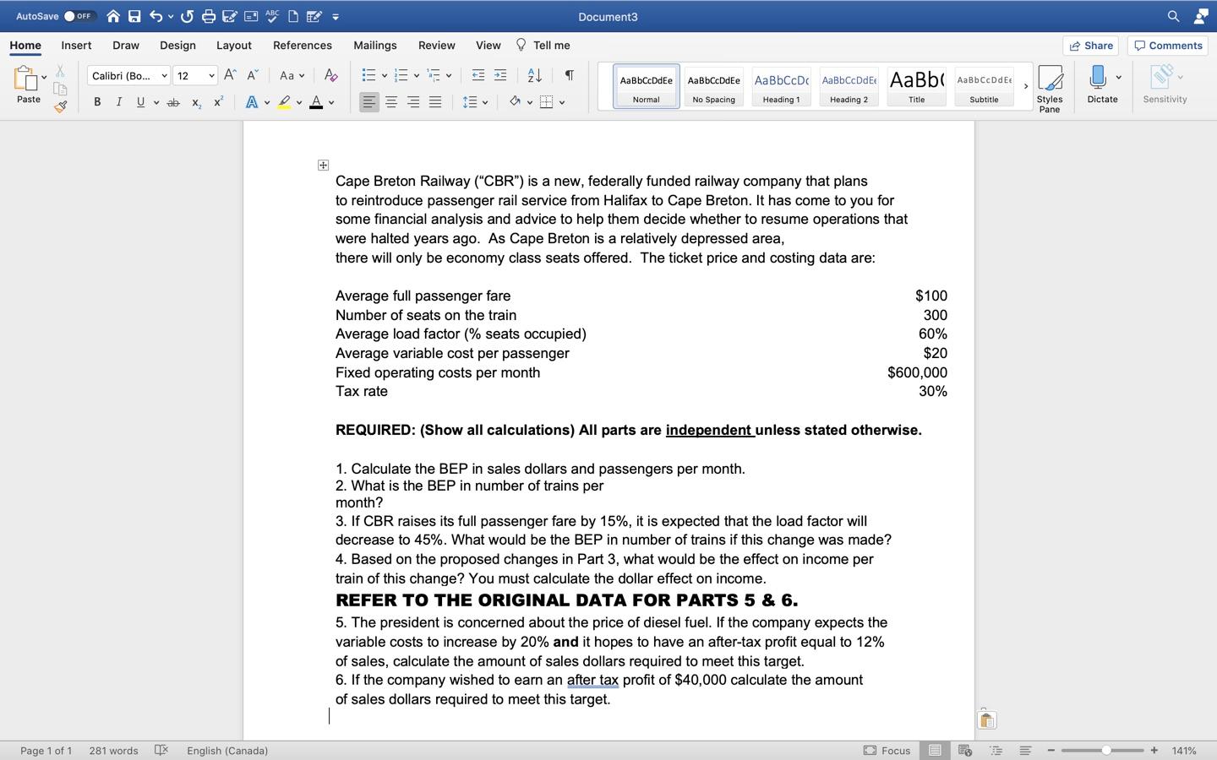This screenshot has height=760, width=1217.
Task: Undo the last action
Action: [x=156, y=16]
